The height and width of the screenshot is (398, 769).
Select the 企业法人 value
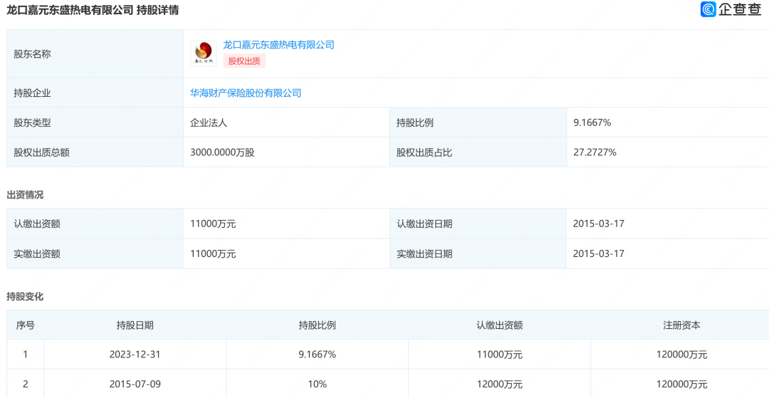click(209, 123)
